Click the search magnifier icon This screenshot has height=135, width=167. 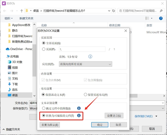[x=161, y=11]
